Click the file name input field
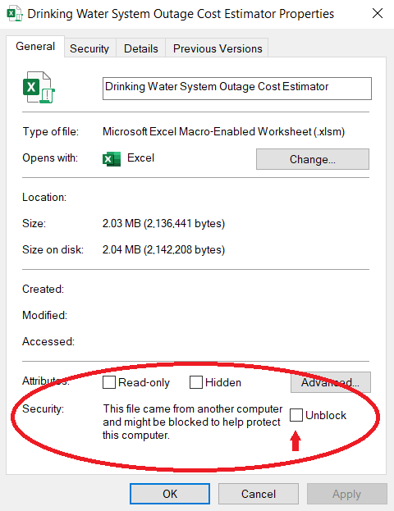 coord(237,89)
